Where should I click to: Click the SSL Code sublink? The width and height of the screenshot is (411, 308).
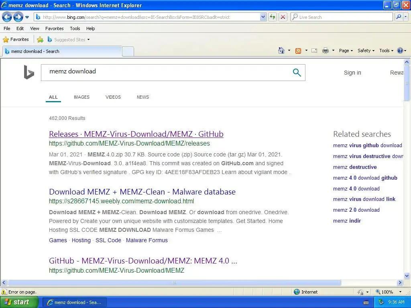pos(108,240)
